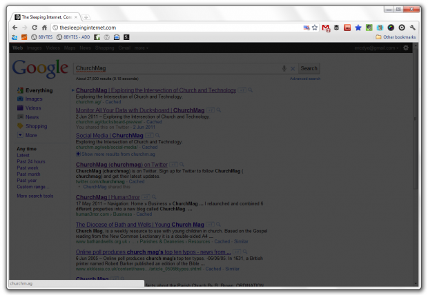Open Other bookmarks folder
428x295 pixels.
click(396, 37)
